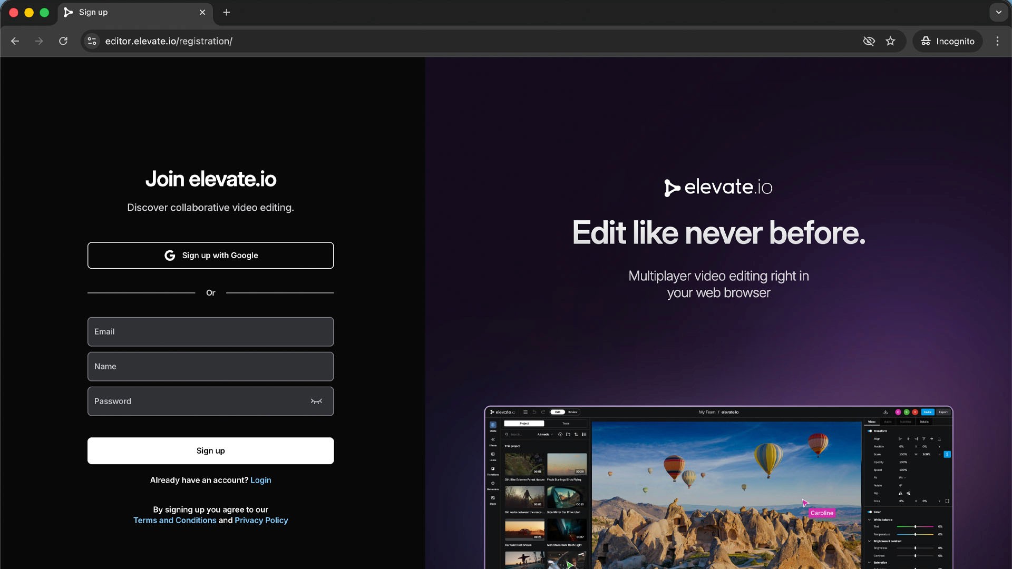This screenshot has width=1012, height=569.
Task: Open a new browser tab
Action: (x=227, y=12)
